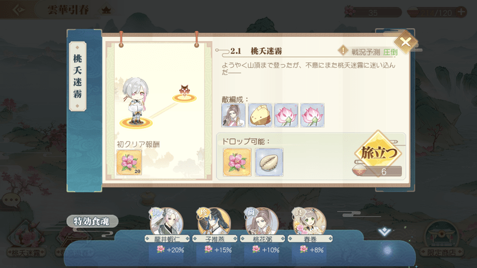Image resolution: width=477 pixels, height=268 pixels.
Task: Open the 戦況予測 warning icon
Action: click(343, 51)
